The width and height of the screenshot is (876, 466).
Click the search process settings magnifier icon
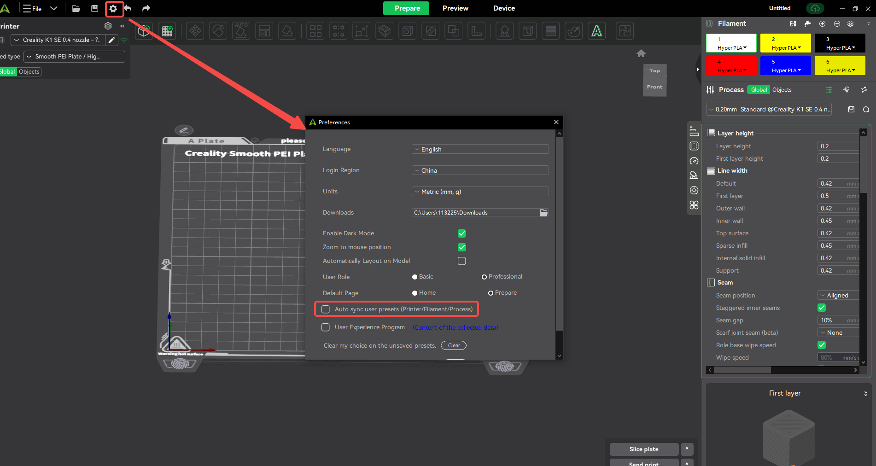click(866, 109)
